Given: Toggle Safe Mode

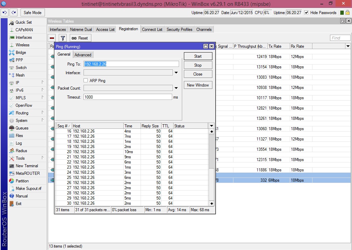Looking at the screenshot, I should [32, 13].
